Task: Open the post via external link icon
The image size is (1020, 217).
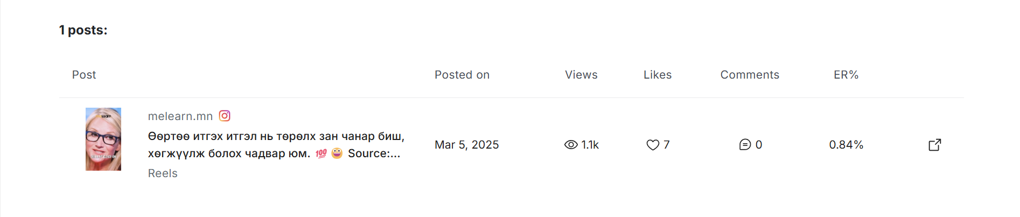Action: pos(935,145)
